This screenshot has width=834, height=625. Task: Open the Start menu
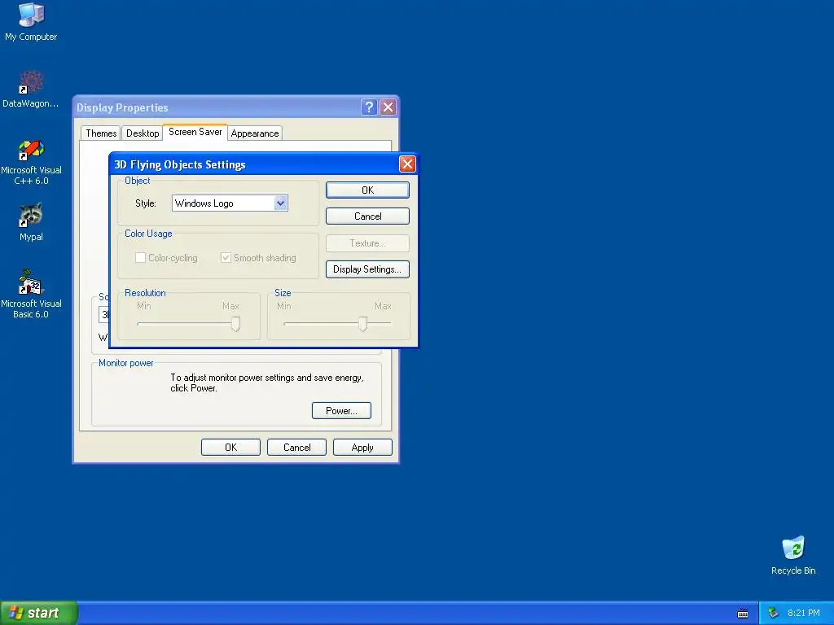(x=38, y=613)
